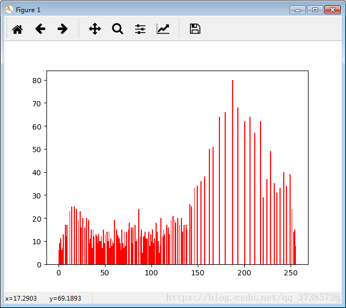Click y-axis tick label 20
The image size is (346, 308).
click(x=37, y=219)
